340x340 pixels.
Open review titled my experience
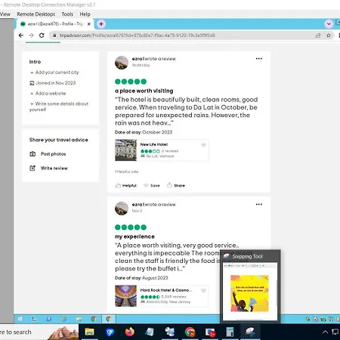point(134,236)
